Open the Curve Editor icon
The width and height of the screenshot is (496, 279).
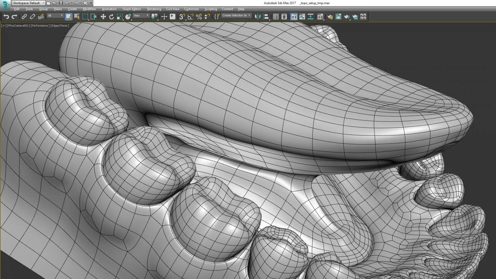coord(302,17)
